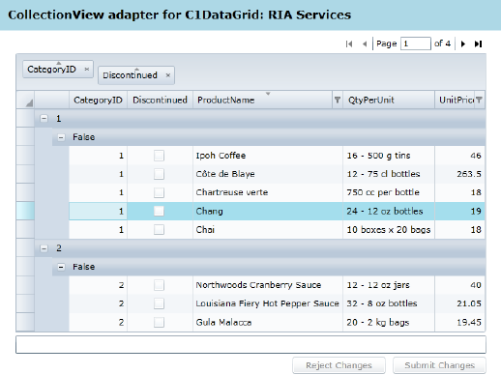The height and width of the screenshot is (375, 501).
Task: Collapse category group 1
Action: point(44,119)
